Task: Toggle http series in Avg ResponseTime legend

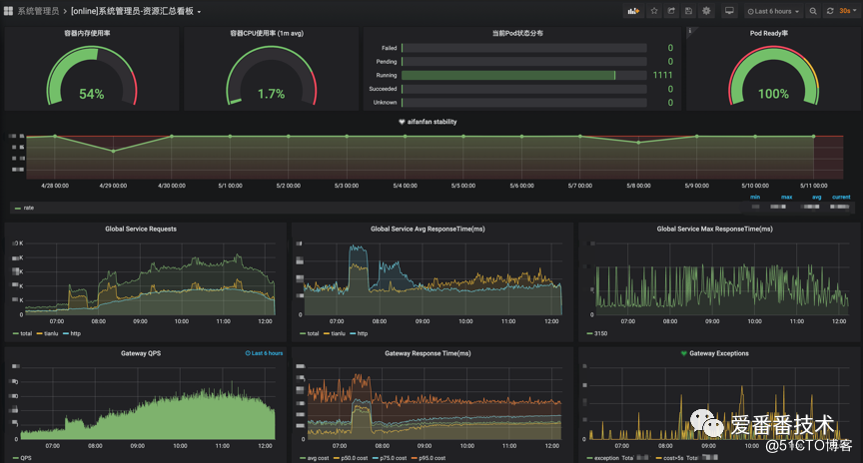Action: 362,333
